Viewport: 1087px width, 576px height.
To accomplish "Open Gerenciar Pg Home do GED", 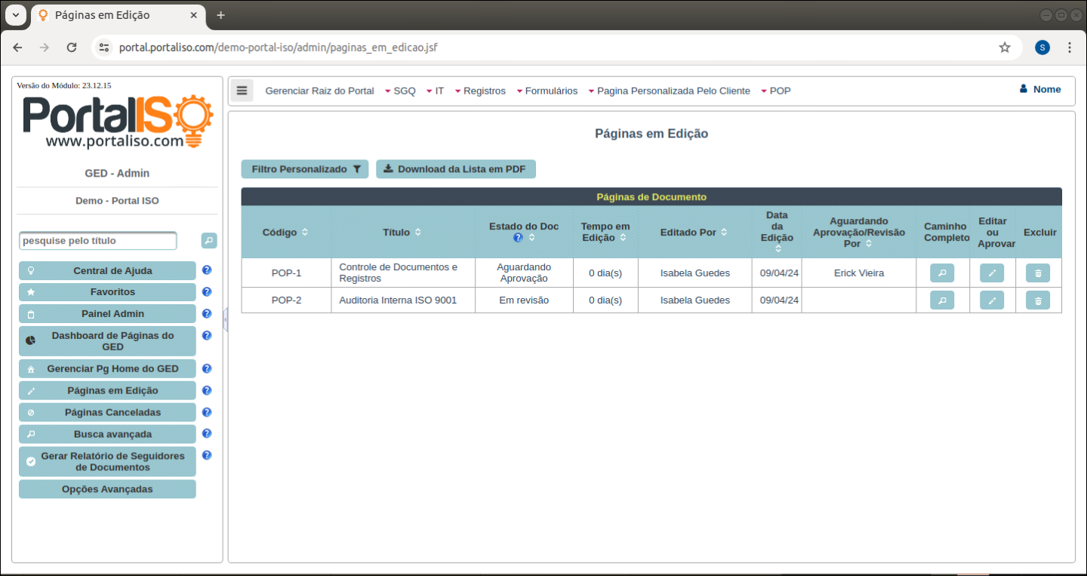I will pyautogui.click(x=107, y=368).
